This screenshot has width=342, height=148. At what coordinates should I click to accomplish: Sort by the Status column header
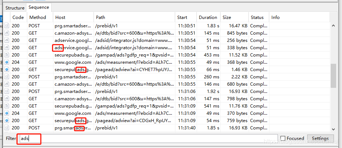pos(259,17)
